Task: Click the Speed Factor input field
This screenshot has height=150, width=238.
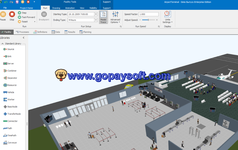Action: [x=148, y=14]
